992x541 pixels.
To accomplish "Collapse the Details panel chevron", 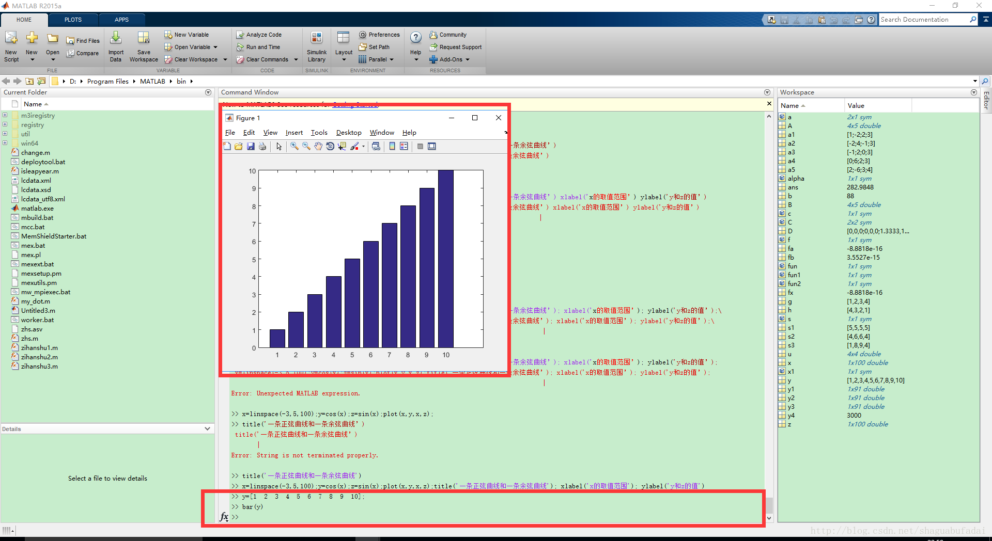I will 207,429.
